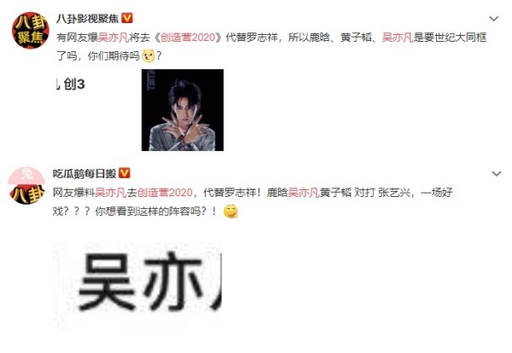Click the 代替罗志祥 text in the second post
512x353 pixels.
point(230,193)
